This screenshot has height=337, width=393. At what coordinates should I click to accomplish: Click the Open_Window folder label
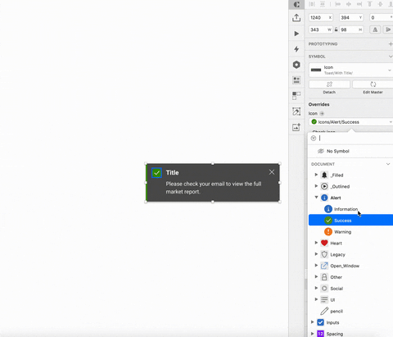345,266
